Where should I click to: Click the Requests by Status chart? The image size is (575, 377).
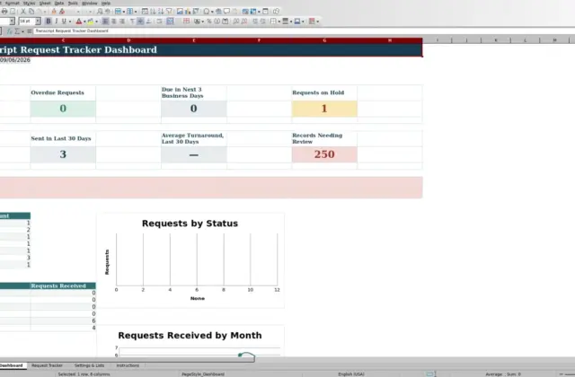(x=190, y=260)
